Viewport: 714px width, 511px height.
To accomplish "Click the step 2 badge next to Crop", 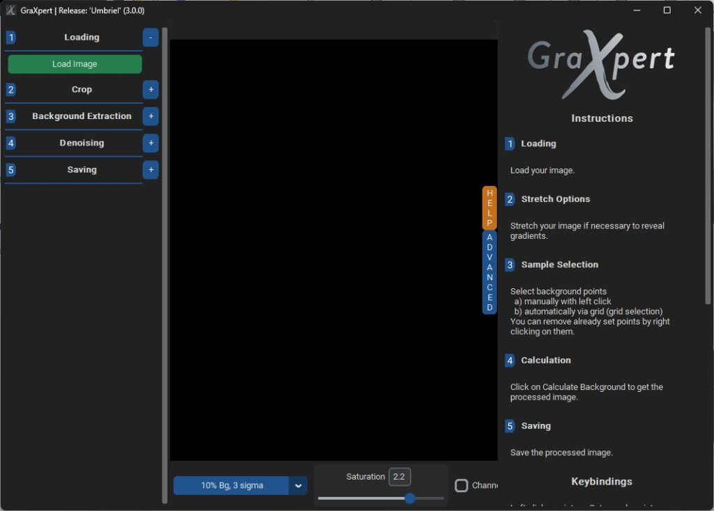I will click(10, 89).
